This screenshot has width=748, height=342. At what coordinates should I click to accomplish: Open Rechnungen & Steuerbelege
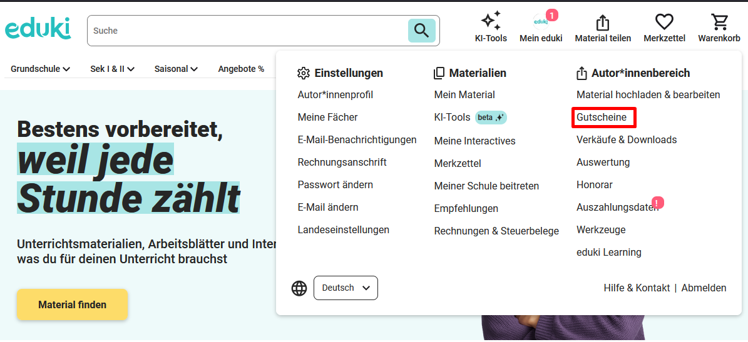point(496,231)
